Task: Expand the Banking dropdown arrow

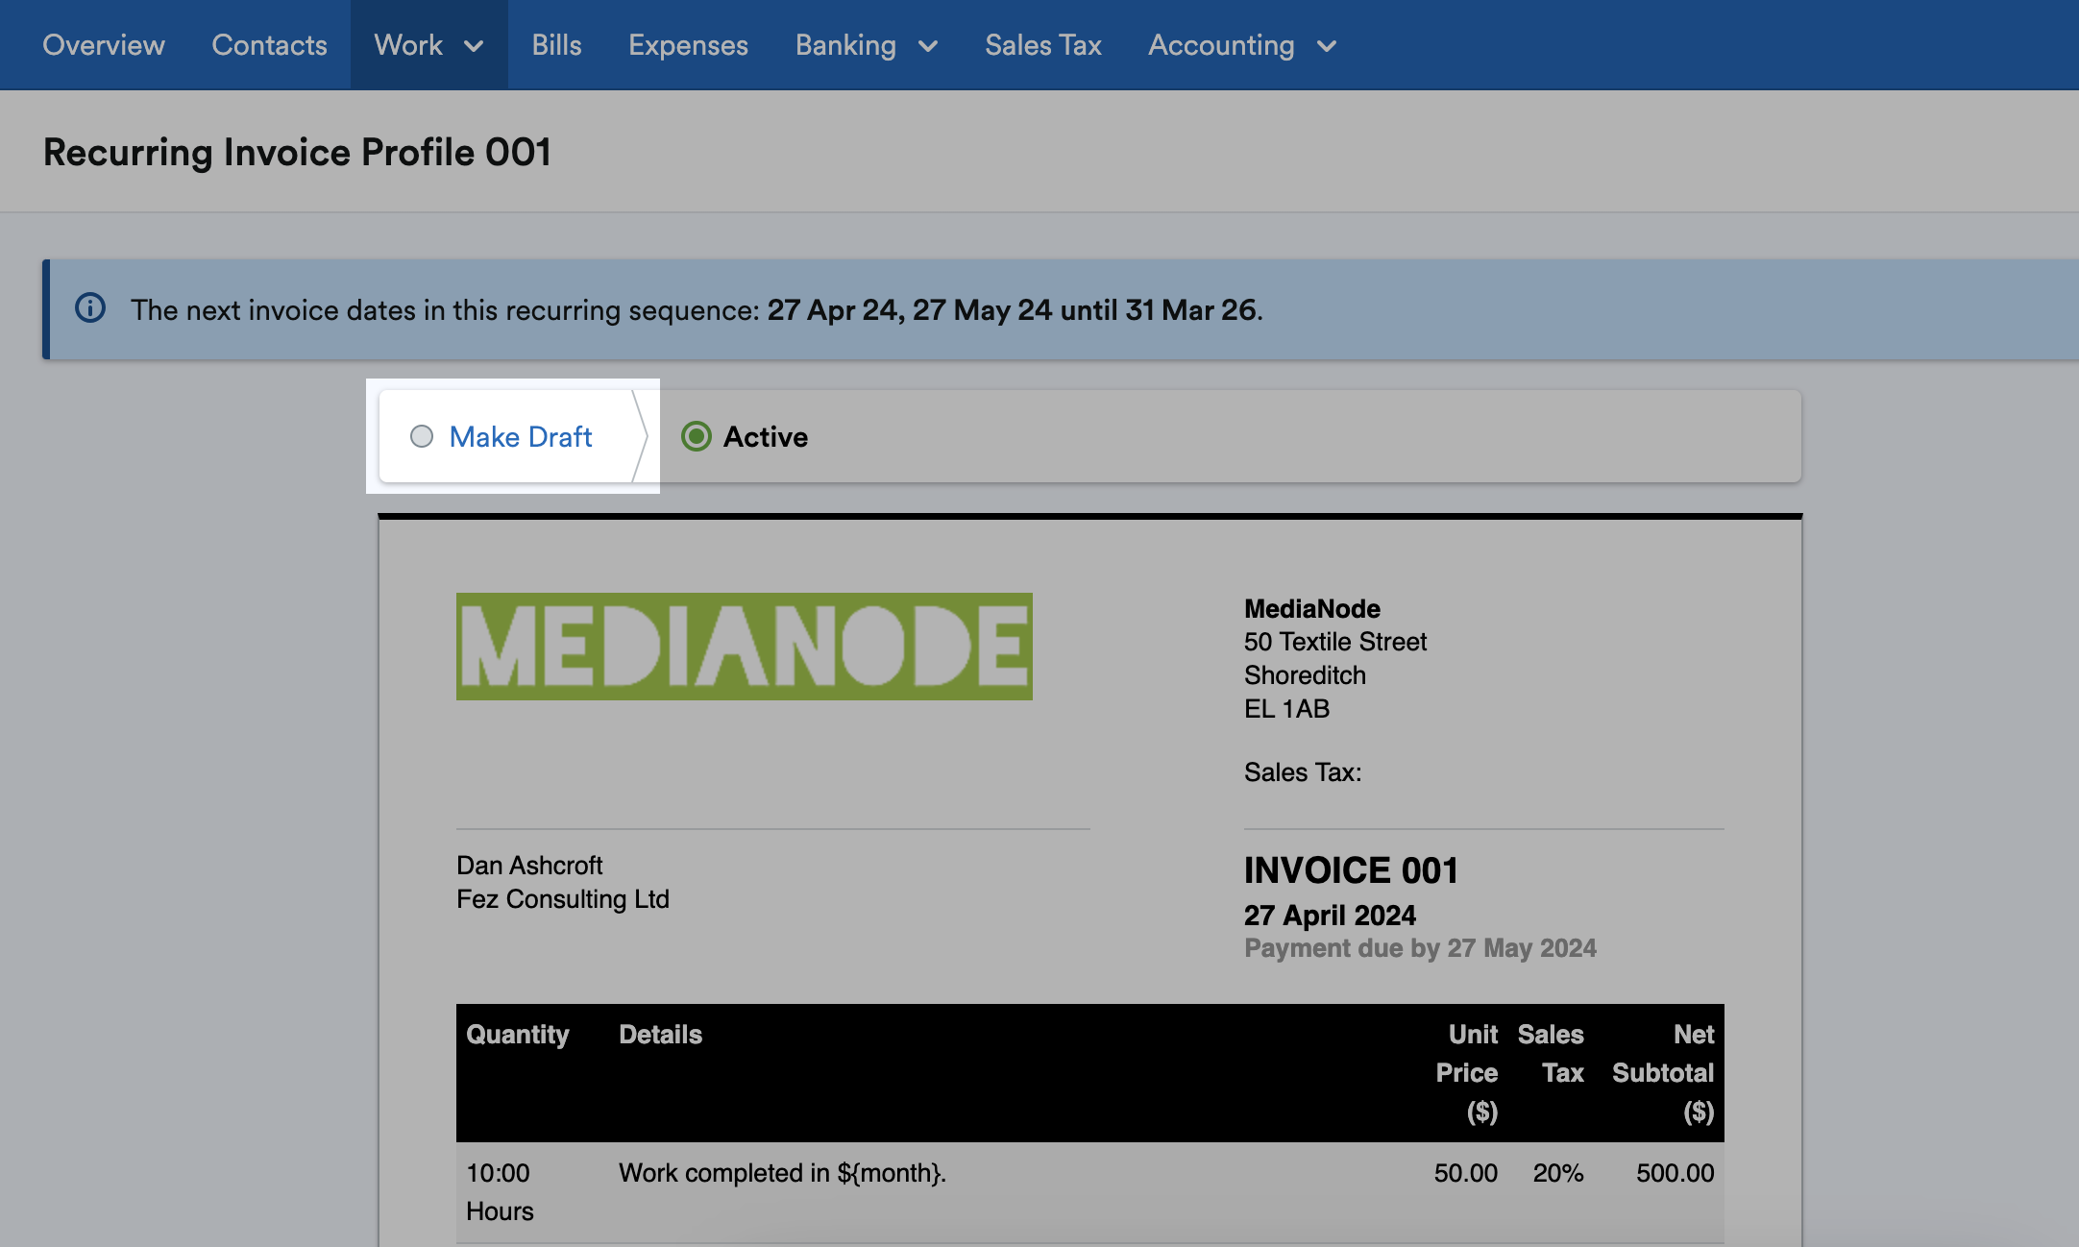Action: coord(928,46)
